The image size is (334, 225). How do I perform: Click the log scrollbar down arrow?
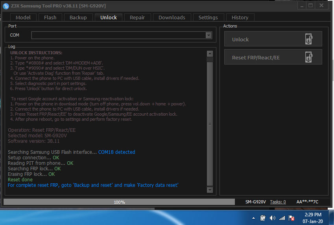point(210,190)
